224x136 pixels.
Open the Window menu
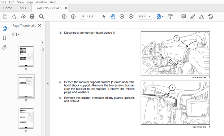41,2
